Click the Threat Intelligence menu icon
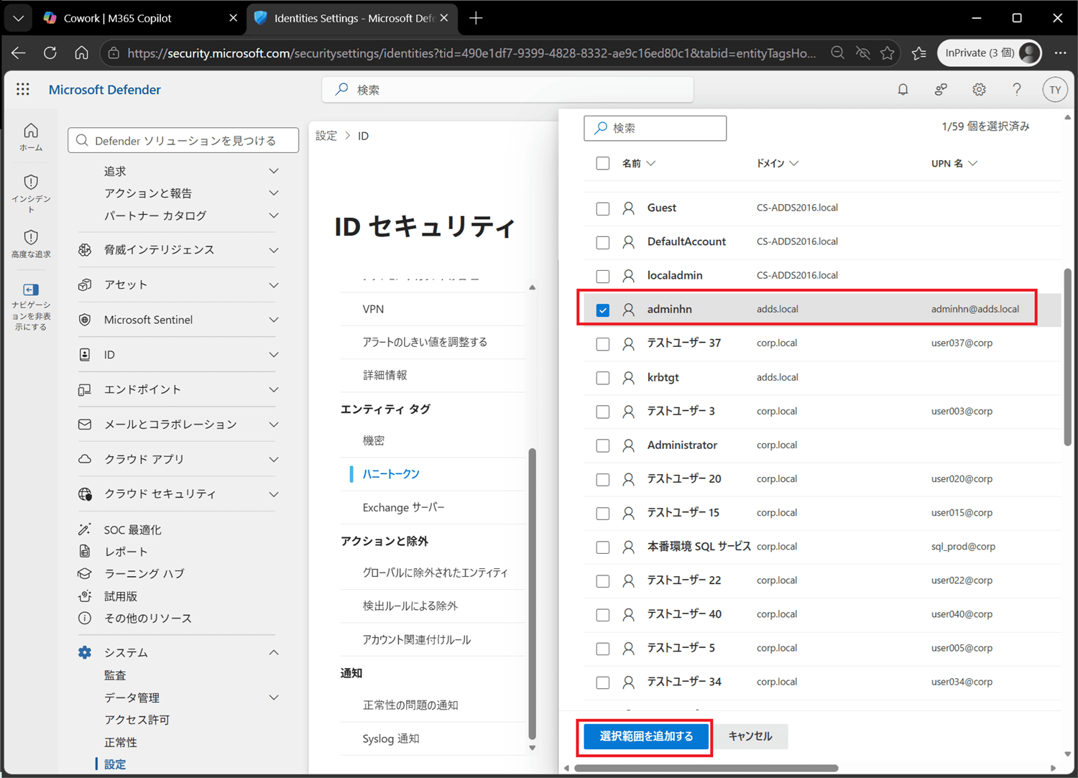Viewport: 1078px width, 778px height. (85, 250)
